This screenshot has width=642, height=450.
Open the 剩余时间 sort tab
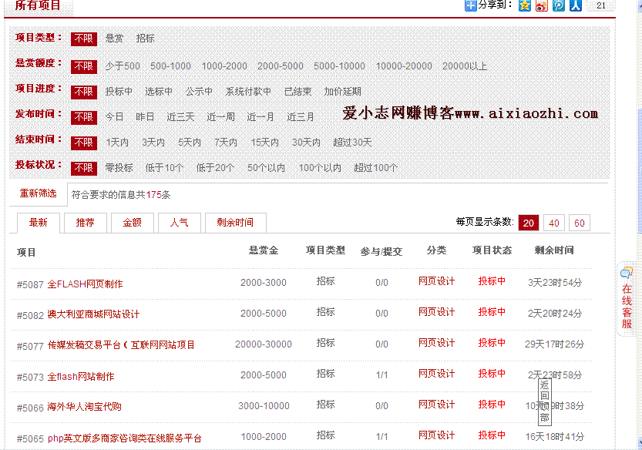point(235,223)
